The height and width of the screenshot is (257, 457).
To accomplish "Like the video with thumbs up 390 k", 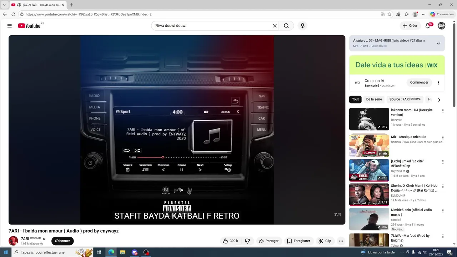I will 230,241.
